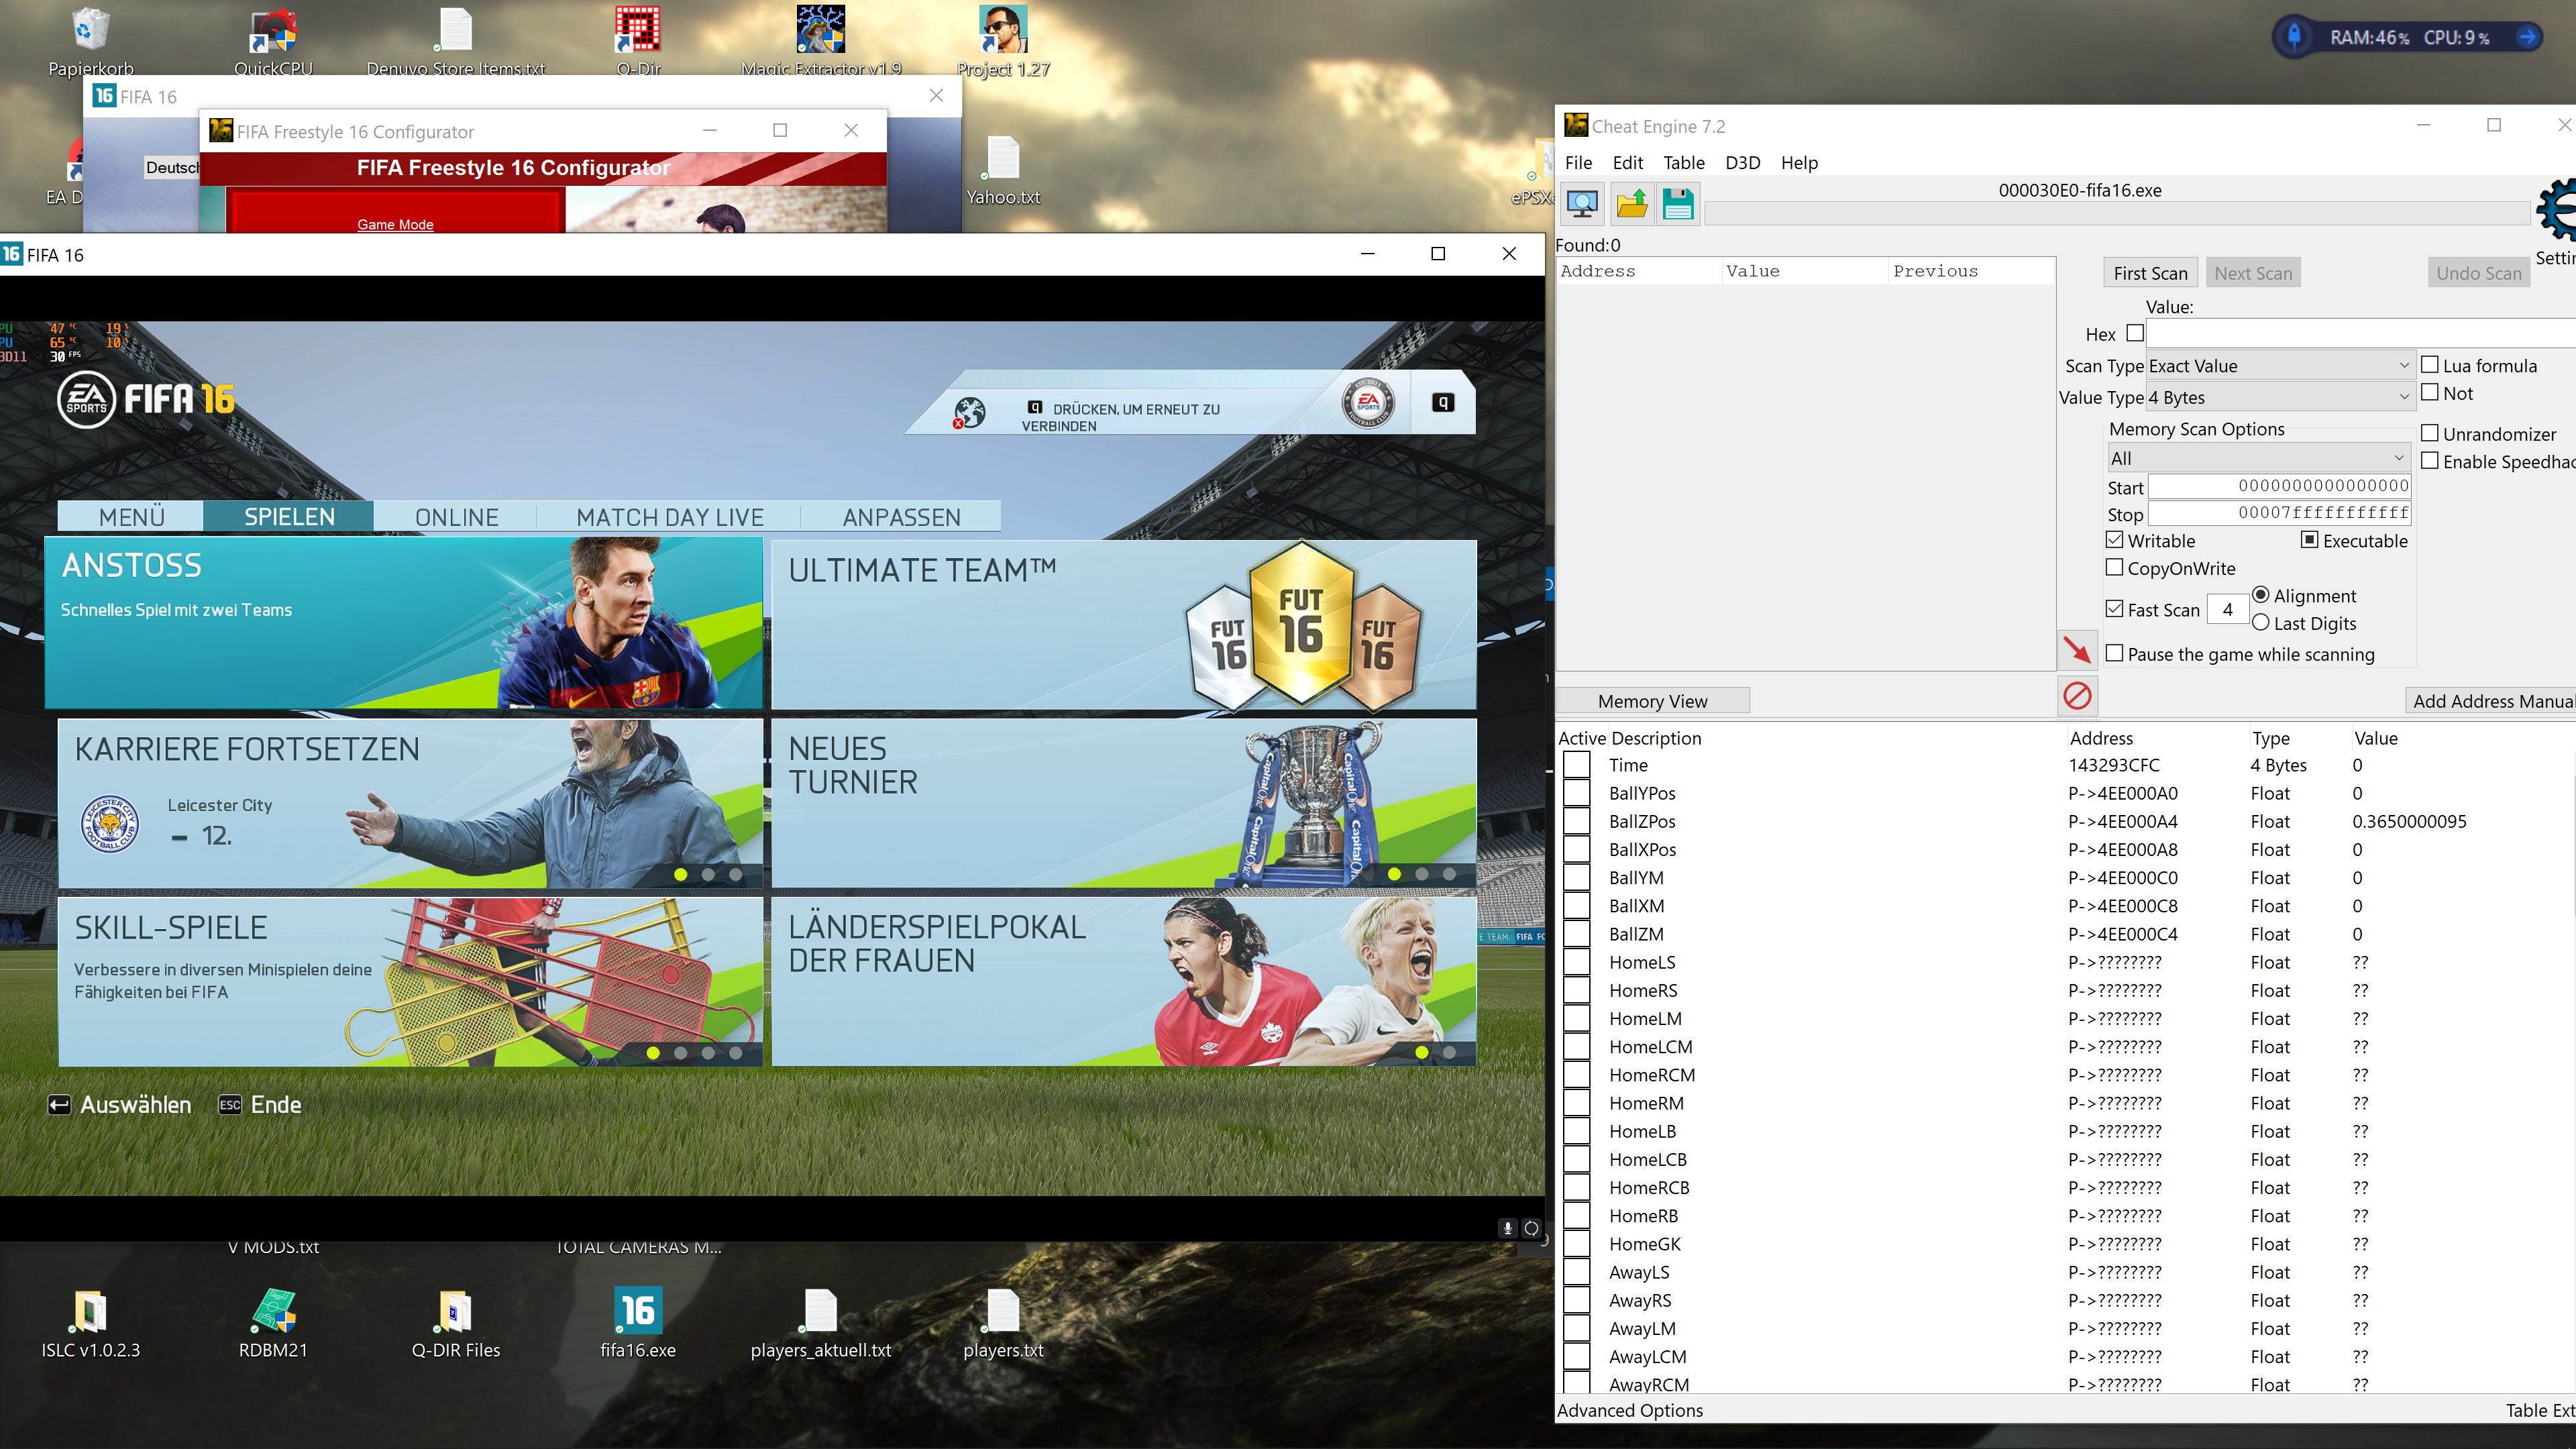This screenshot has height=1449, width=2576.
Task: Open the Value Type 4 Bytes dropdown
Action: 2279,397
